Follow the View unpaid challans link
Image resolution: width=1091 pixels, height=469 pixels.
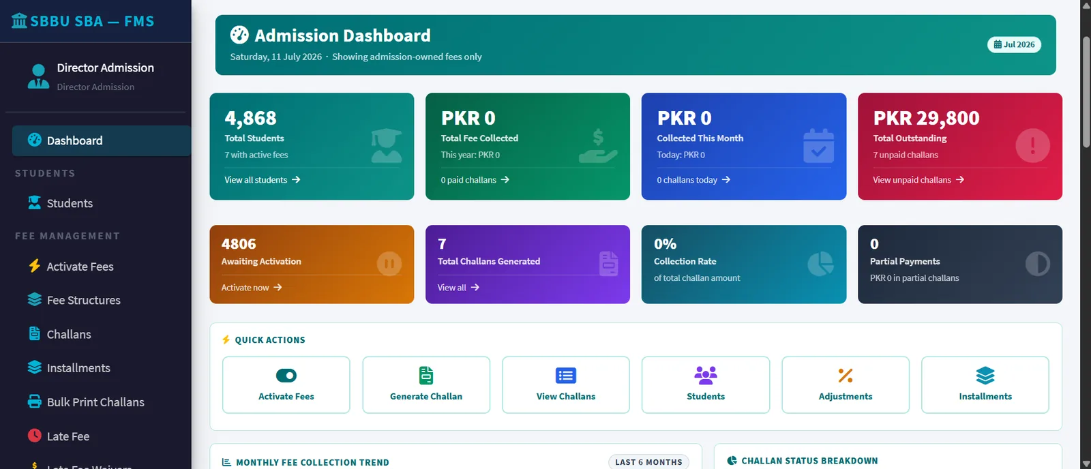918,180
